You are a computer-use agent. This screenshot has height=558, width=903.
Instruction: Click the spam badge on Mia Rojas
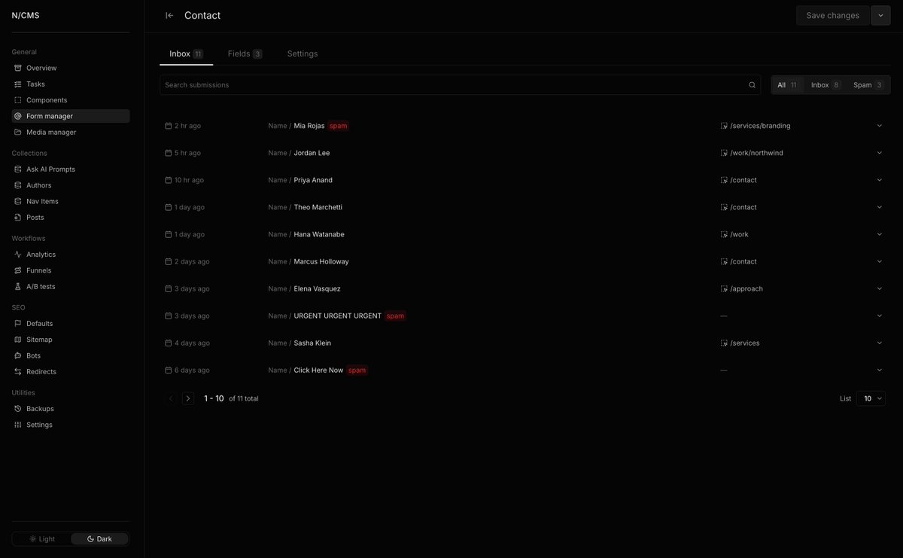point(339,126)
